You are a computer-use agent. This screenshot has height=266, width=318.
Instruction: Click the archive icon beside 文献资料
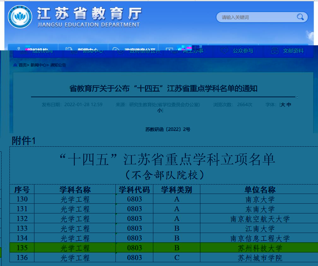[x=274, y=51]
